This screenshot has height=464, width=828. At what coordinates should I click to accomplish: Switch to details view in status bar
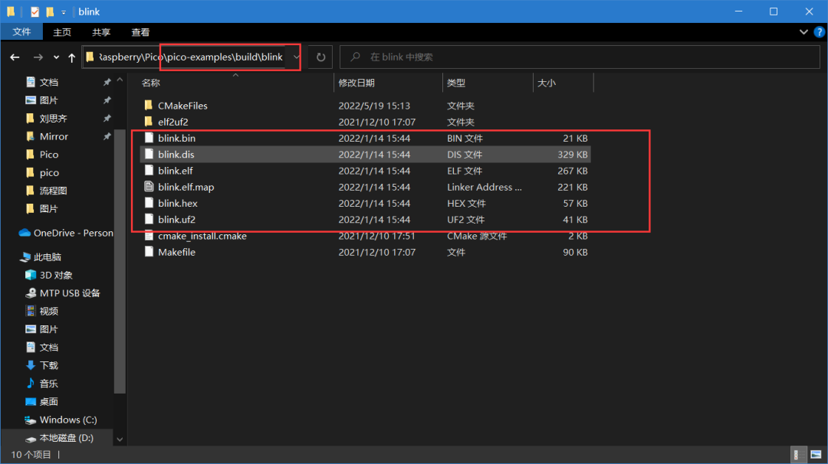click(x=800, y=455)
